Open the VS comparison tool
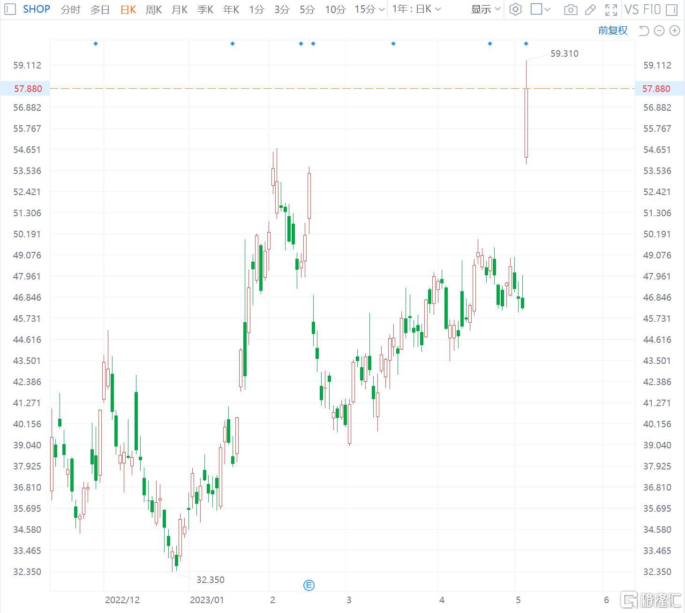 [632, 9]
